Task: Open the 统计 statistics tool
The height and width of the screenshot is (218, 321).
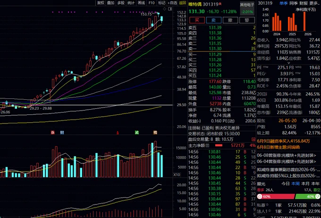Action: point(131,3)
